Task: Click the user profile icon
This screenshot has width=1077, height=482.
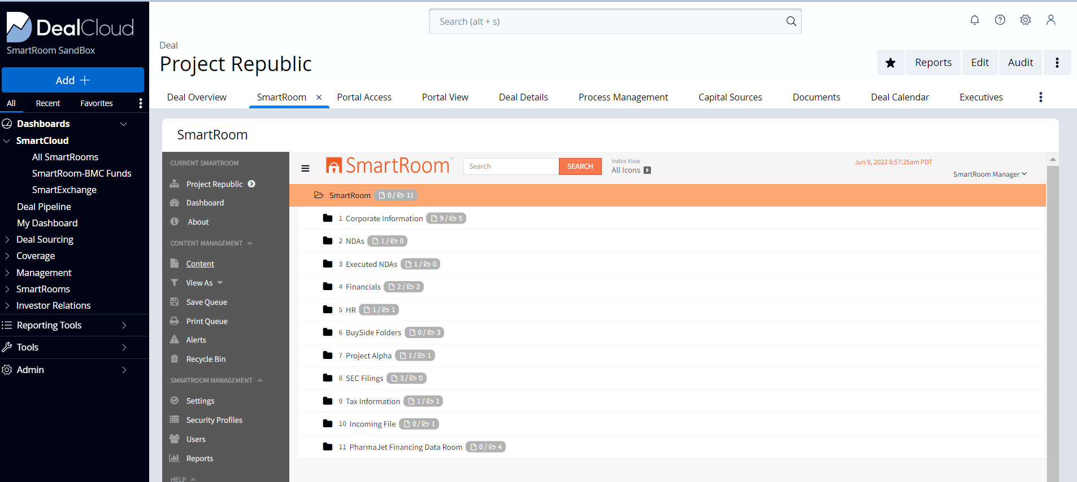Action: click(1050, 20)
